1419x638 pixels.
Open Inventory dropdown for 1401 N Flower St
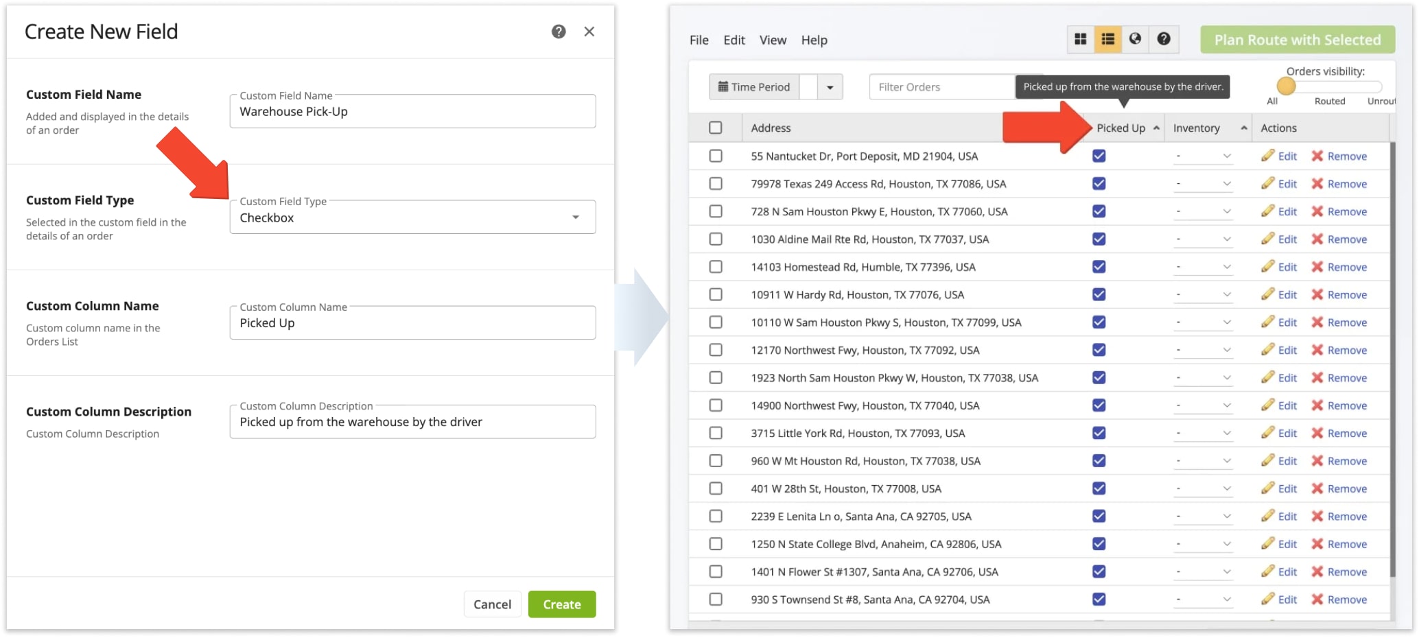1203,572
